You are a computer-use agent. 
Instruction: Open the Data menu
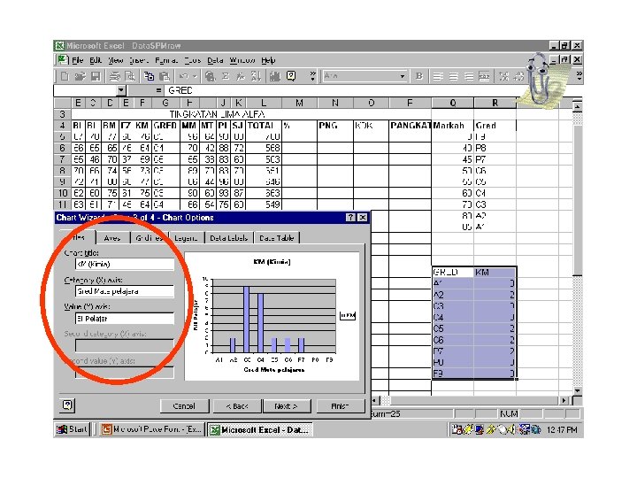215,60
